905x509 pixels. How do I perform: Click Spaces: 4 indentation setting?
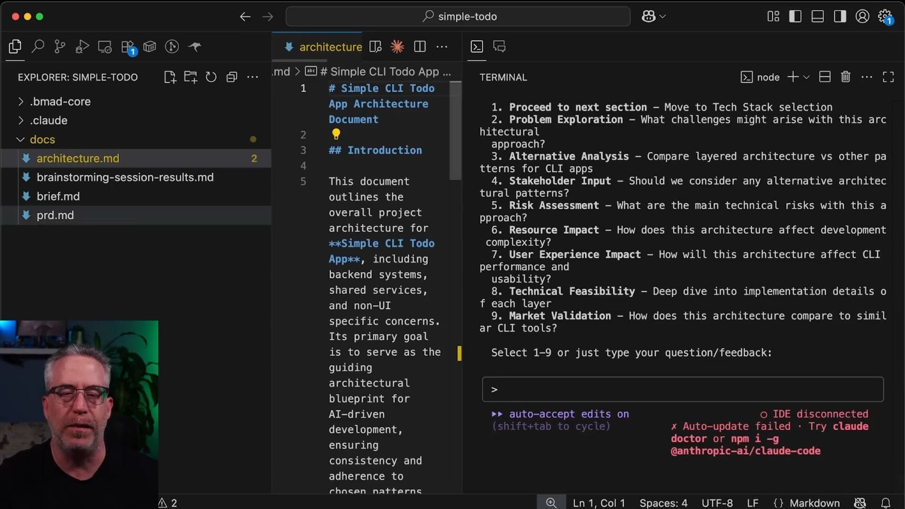pyautogui.click(x=663, y=503)
